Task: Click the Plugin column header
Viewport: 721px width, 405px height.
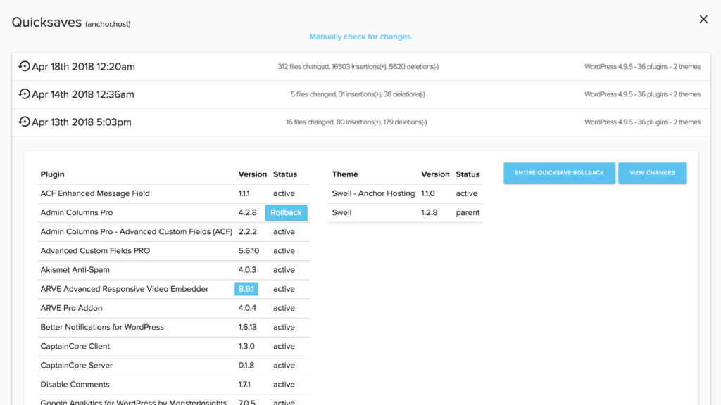Action: (x=52, y=174)
